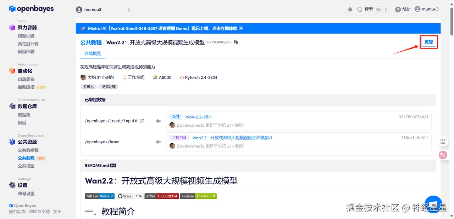
Task: Click the 已绑定数据 section header
Action: point(258,100)
